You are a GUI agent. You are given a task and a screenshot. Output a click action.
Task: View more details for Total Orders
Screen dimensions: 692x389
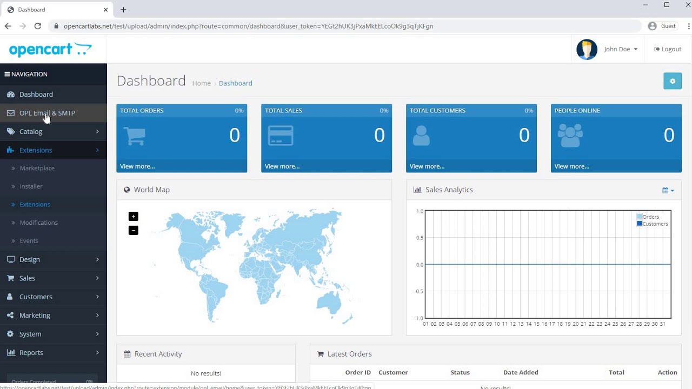tap(137, 166)
